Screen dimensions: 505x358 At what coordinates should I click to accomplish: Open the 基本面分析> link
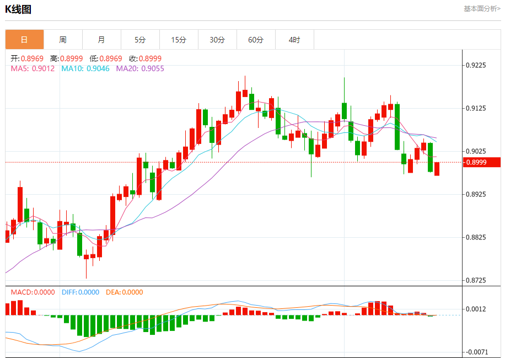pyautogui.click(x=482, y=9)
